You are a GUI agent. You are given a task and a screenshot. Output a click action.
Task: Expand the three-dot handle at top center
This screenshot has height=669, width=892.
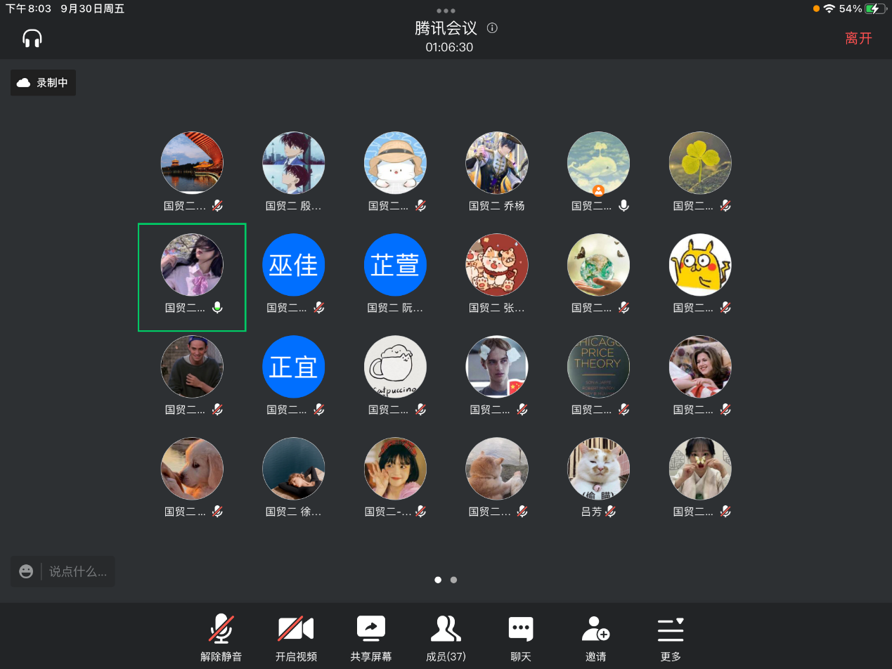click(x=446, y=11)
